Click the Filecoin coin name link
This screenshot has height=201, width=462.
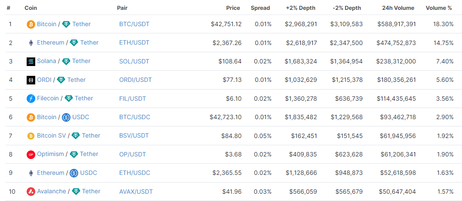[x=48, y=98]
